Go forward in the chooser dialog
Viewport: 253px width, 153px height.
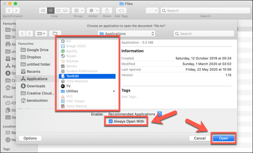point(29,34)
